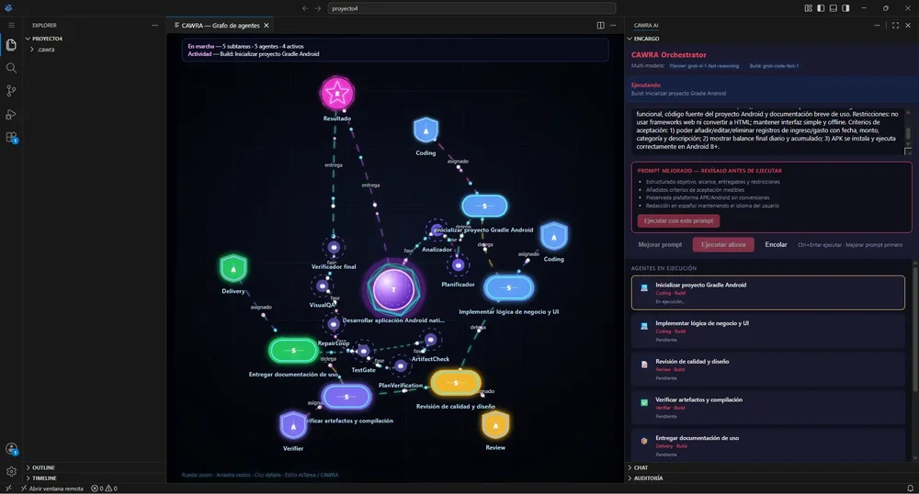Select the CAWRA AI panel tab
Image resolution: width=919 pixels, height=494 pixels.
point(646,25)
